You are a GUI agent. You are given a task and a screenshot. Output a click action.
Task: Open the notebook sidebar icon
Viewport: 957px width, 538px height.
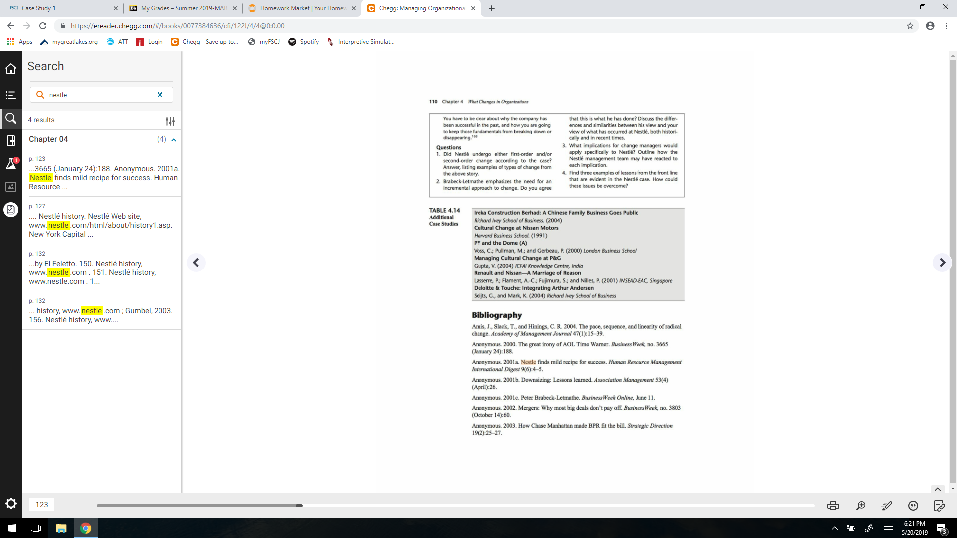point(11,141)
